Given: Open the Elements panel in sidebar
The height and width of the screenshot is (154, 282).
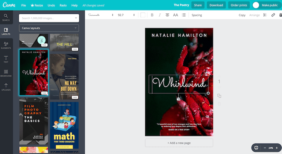Looking at the screenshot, I should pyautogui.click(x=6, y=45).
